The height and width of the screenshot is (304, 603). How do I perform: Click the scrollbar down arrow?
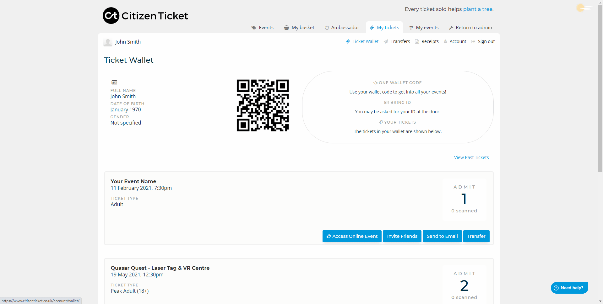click(x=600, y=301)
